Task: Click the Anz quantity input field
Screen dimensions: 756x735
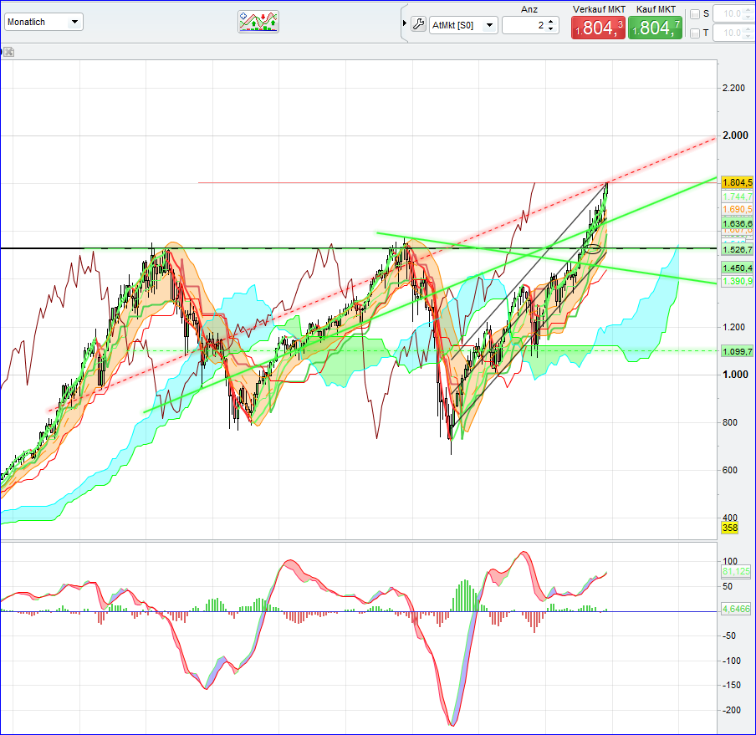Action: [524, 25]
